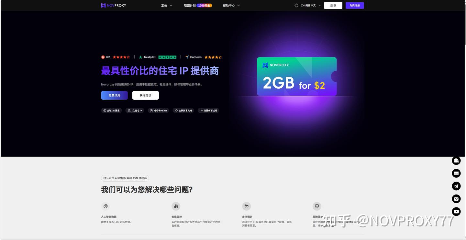Open the 联盟计划 menu with 10%佣金 badge
This screenshot has width=466, height=240.
(197, 5)
